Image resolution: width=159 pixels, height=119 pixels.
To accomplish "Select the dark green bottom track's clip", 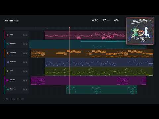I will (102, 90).
